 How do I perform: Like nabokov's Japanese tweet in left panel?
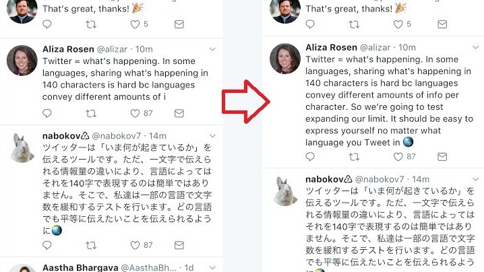coord(135,245)
